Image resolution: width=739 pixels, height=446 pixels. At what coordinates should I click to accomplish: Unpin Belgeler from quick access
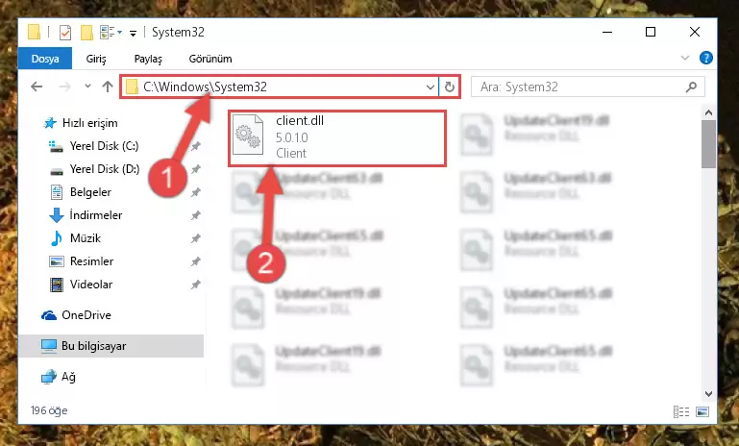(196, 192)
